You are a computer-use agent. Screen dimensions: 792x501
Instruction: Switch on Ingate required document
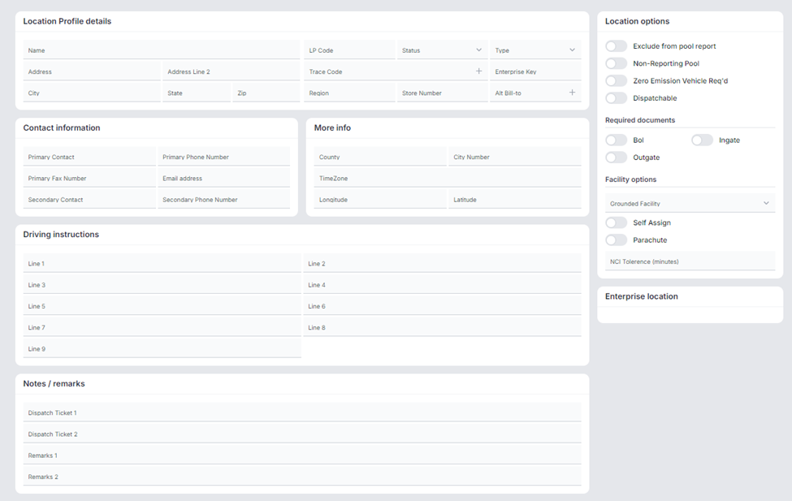click(x=702, y=140)
